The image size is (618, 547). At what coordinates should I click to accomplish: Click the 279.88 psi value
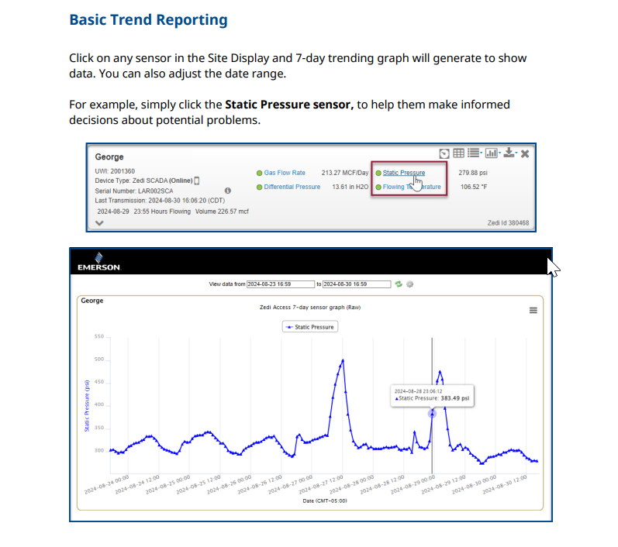(472, 173)
